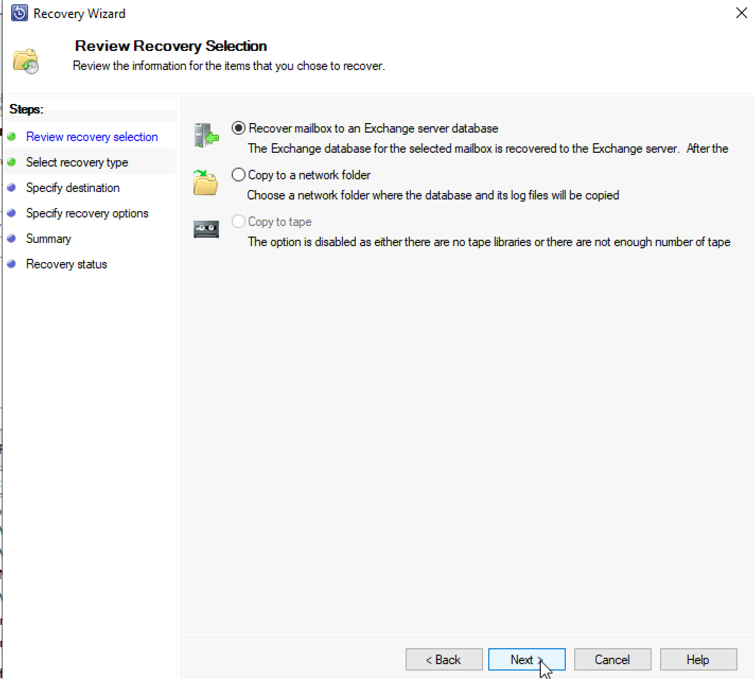Click the Review Recovery Selection heading

[171, 46]
